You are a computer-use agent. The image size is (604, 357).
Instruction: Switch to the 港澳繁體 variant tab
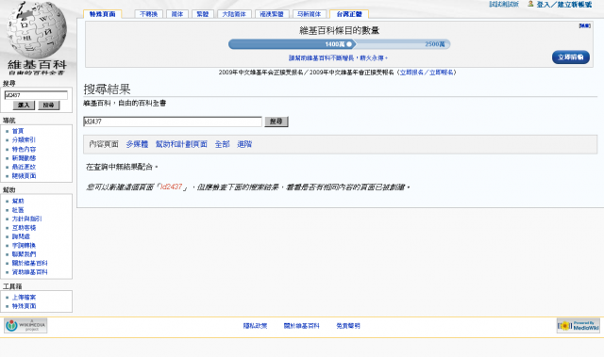point(272,14)
